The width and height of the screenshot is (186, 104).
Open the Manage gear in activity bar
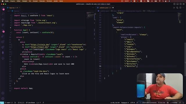[3, 99]
